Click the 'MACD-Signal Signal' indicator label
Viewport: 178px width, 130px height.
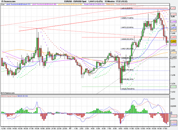[9, 96]
